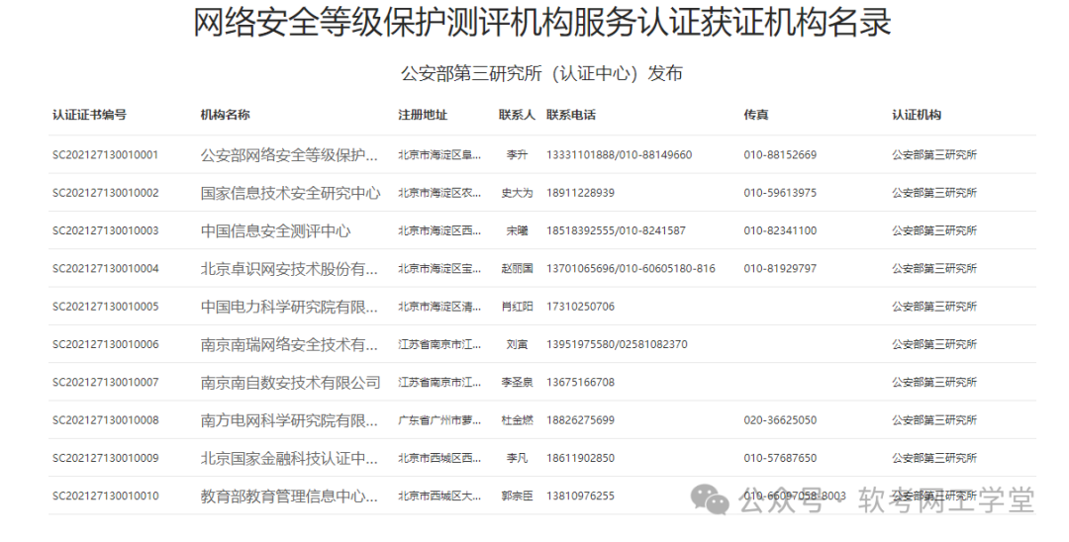This screenshot has height=542, width=1069.
Task: Click fax number 010-88152669
Action: click(780, 155)
